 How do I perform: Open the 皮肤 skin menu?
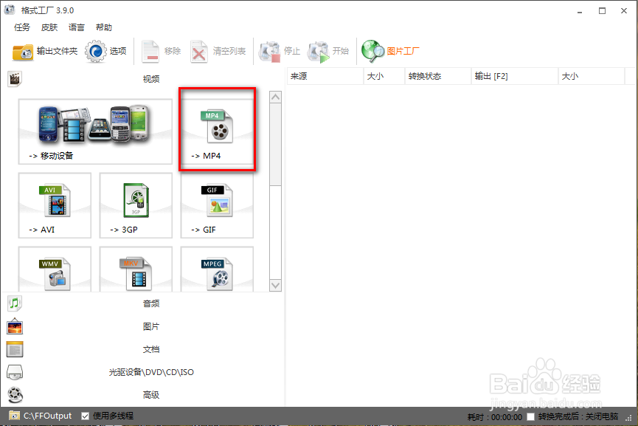click(x=49, y=27)
